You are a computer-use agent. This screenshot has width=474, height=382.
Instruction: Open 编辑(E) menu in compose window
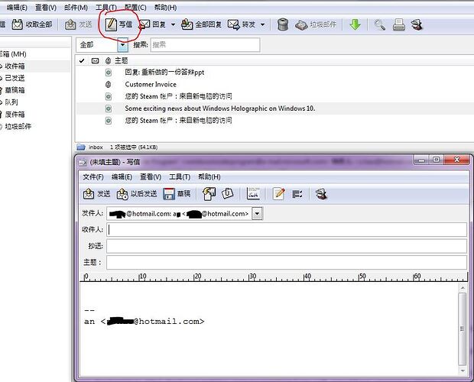[122, 176]
